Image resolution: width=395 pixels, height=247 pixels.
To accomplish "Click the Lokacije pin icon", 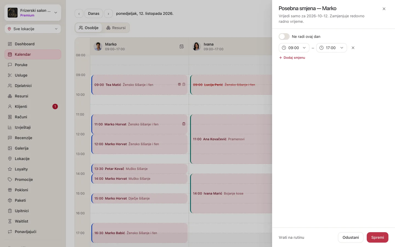I will pyautogui.click(x=10, y=159).
